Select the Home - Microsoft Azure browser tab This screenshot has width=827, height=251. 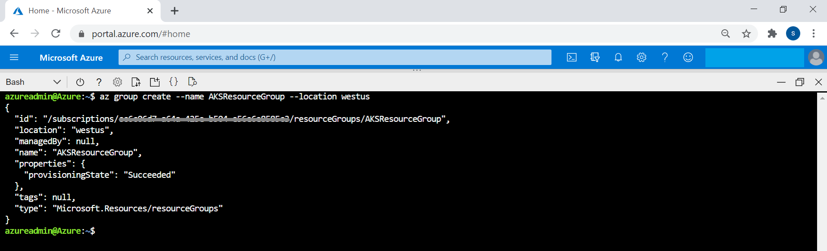pyautogui.click(x=70, y=11)
